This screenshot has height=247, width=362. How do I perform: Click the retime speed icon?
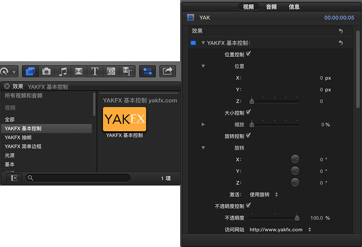click(5, 72)
